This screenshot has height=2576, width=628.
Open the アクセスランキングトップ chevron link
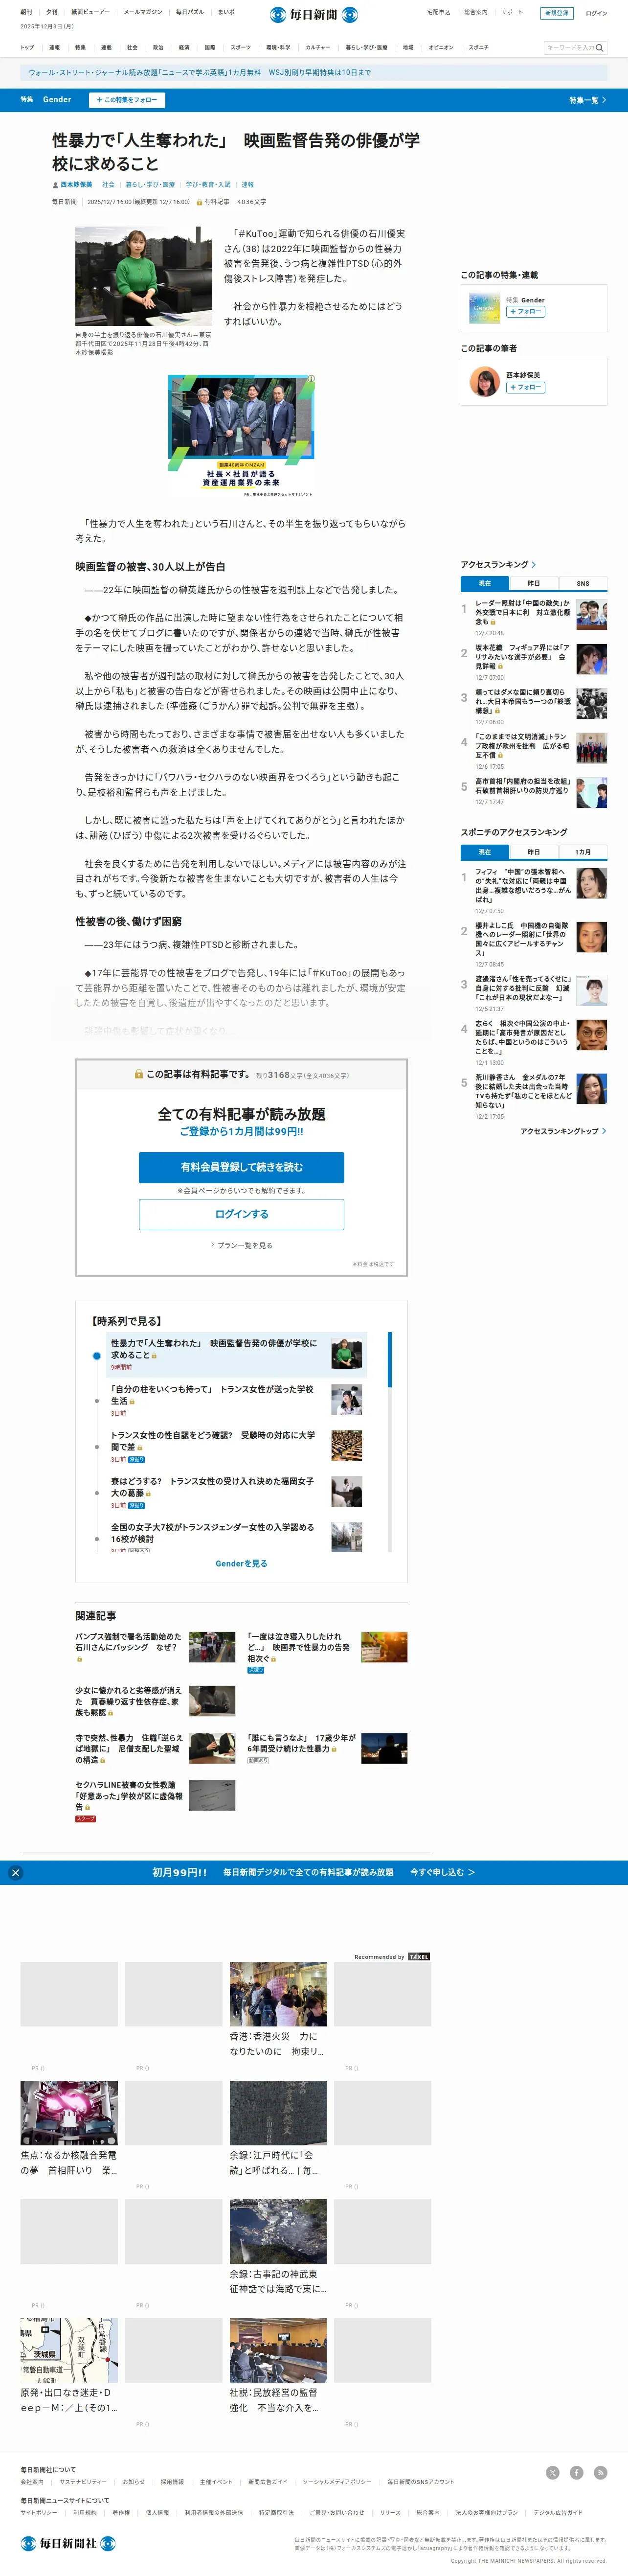(x=563, y=1131)
